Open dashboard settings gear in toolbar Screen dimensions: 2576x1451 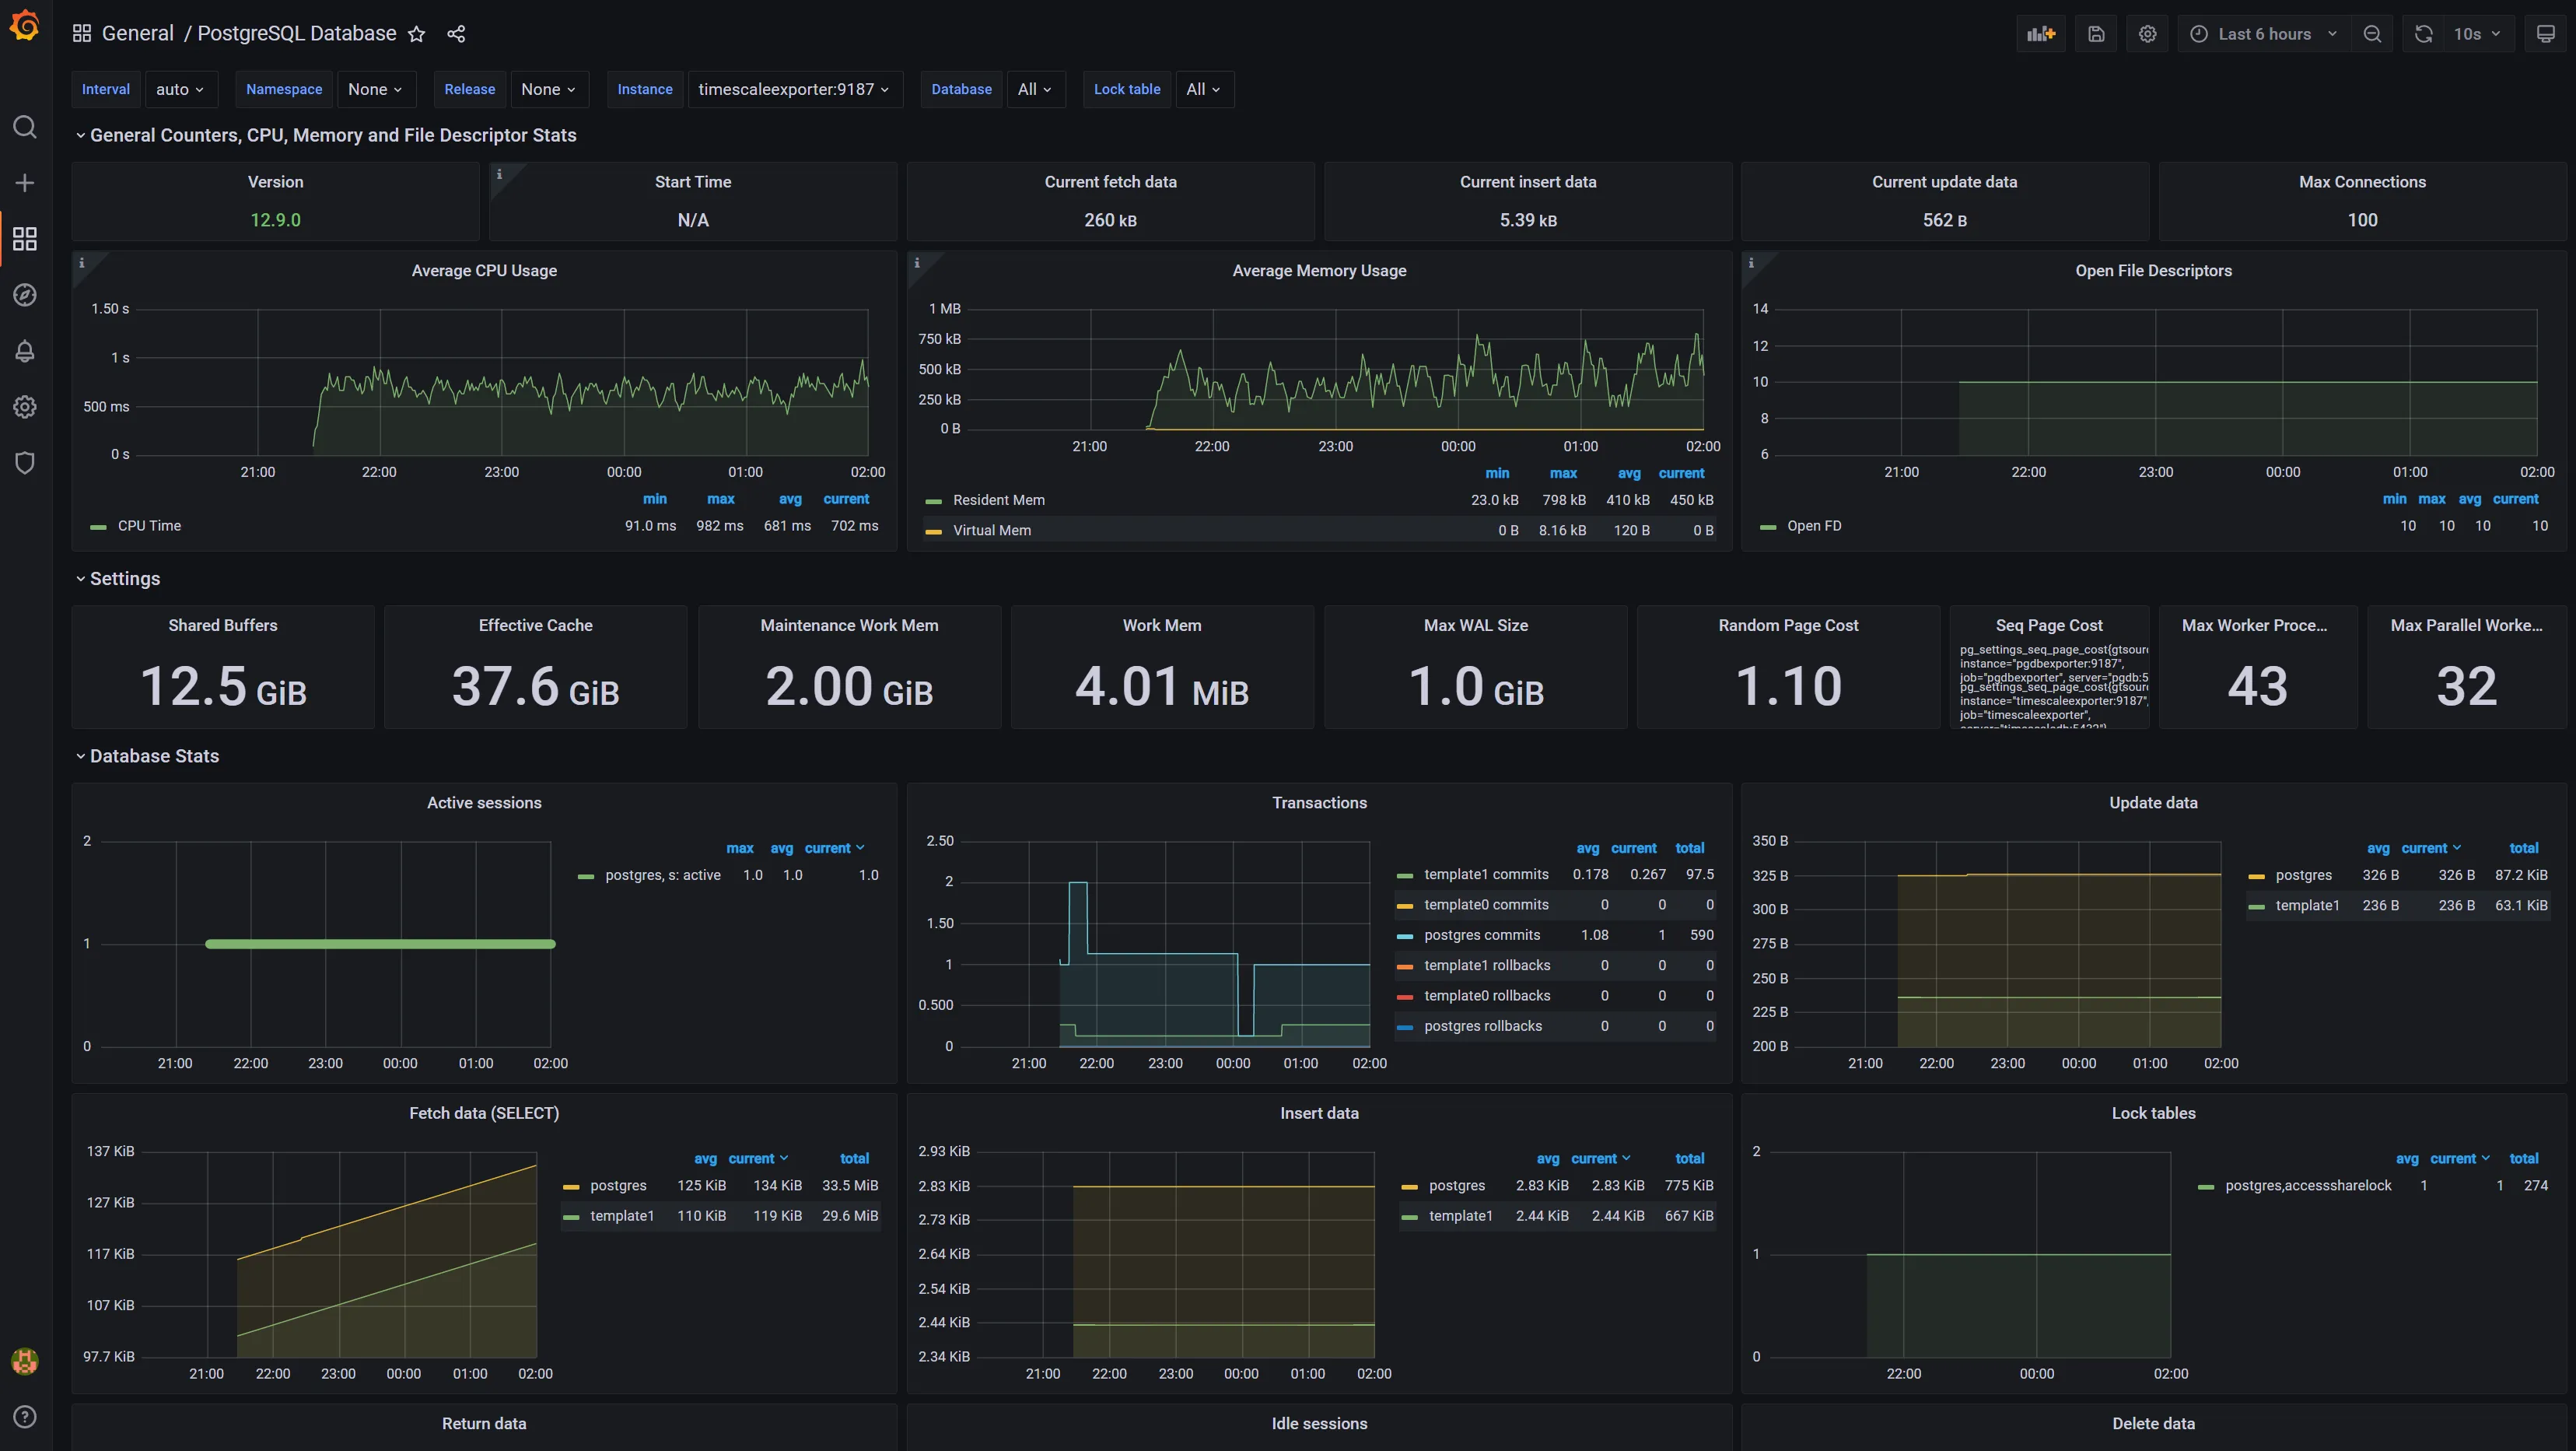pyautogui.click(x=2147, y=34)
